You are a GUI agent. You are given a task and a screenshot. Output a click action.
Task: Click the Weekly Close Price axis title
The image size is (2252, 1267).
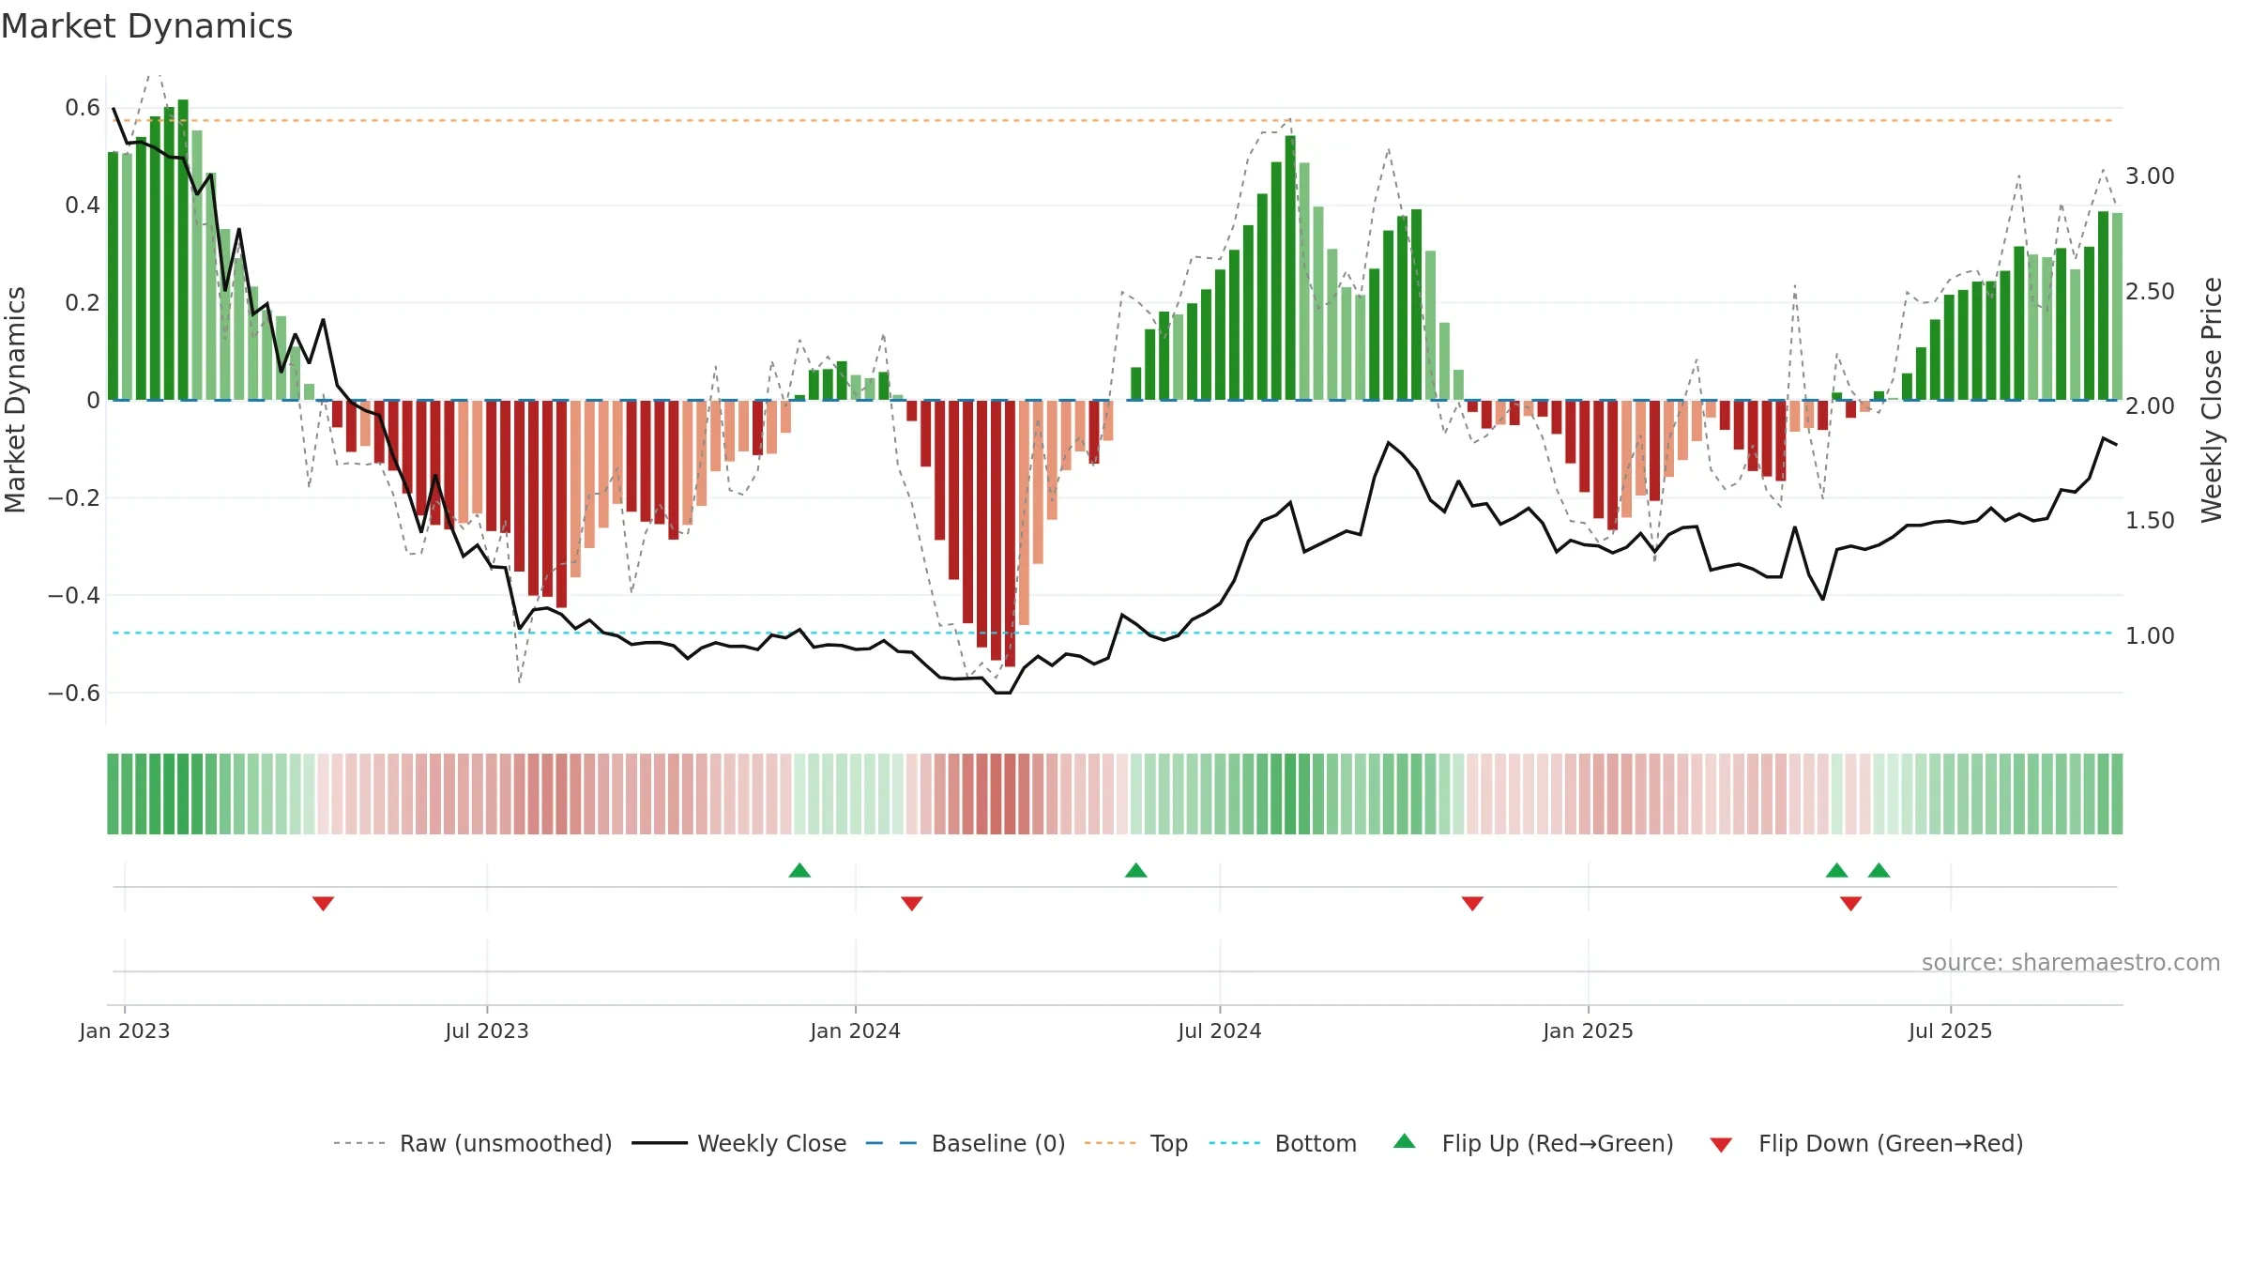(x=2212, y=400)
